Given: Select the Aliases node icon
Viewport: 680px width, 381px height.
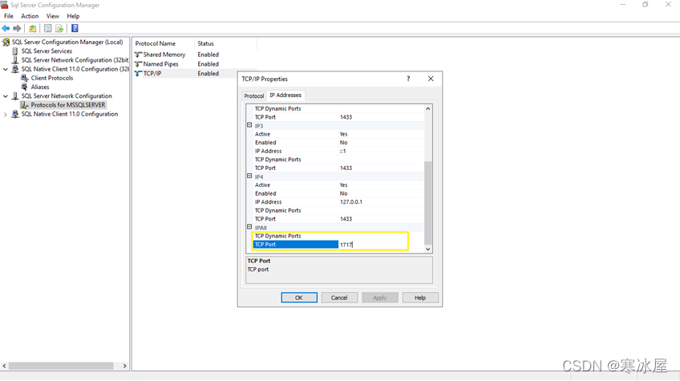Looking at the screenshot, I should (25, 87).
